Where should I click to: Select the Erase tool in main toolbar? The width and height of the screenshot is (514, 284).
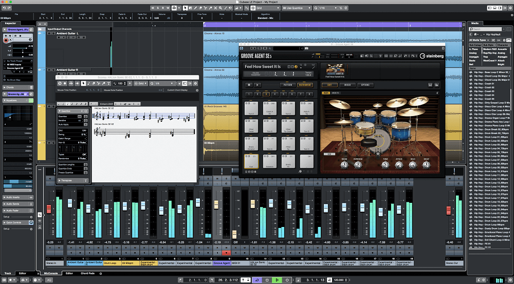coord(200,8)
